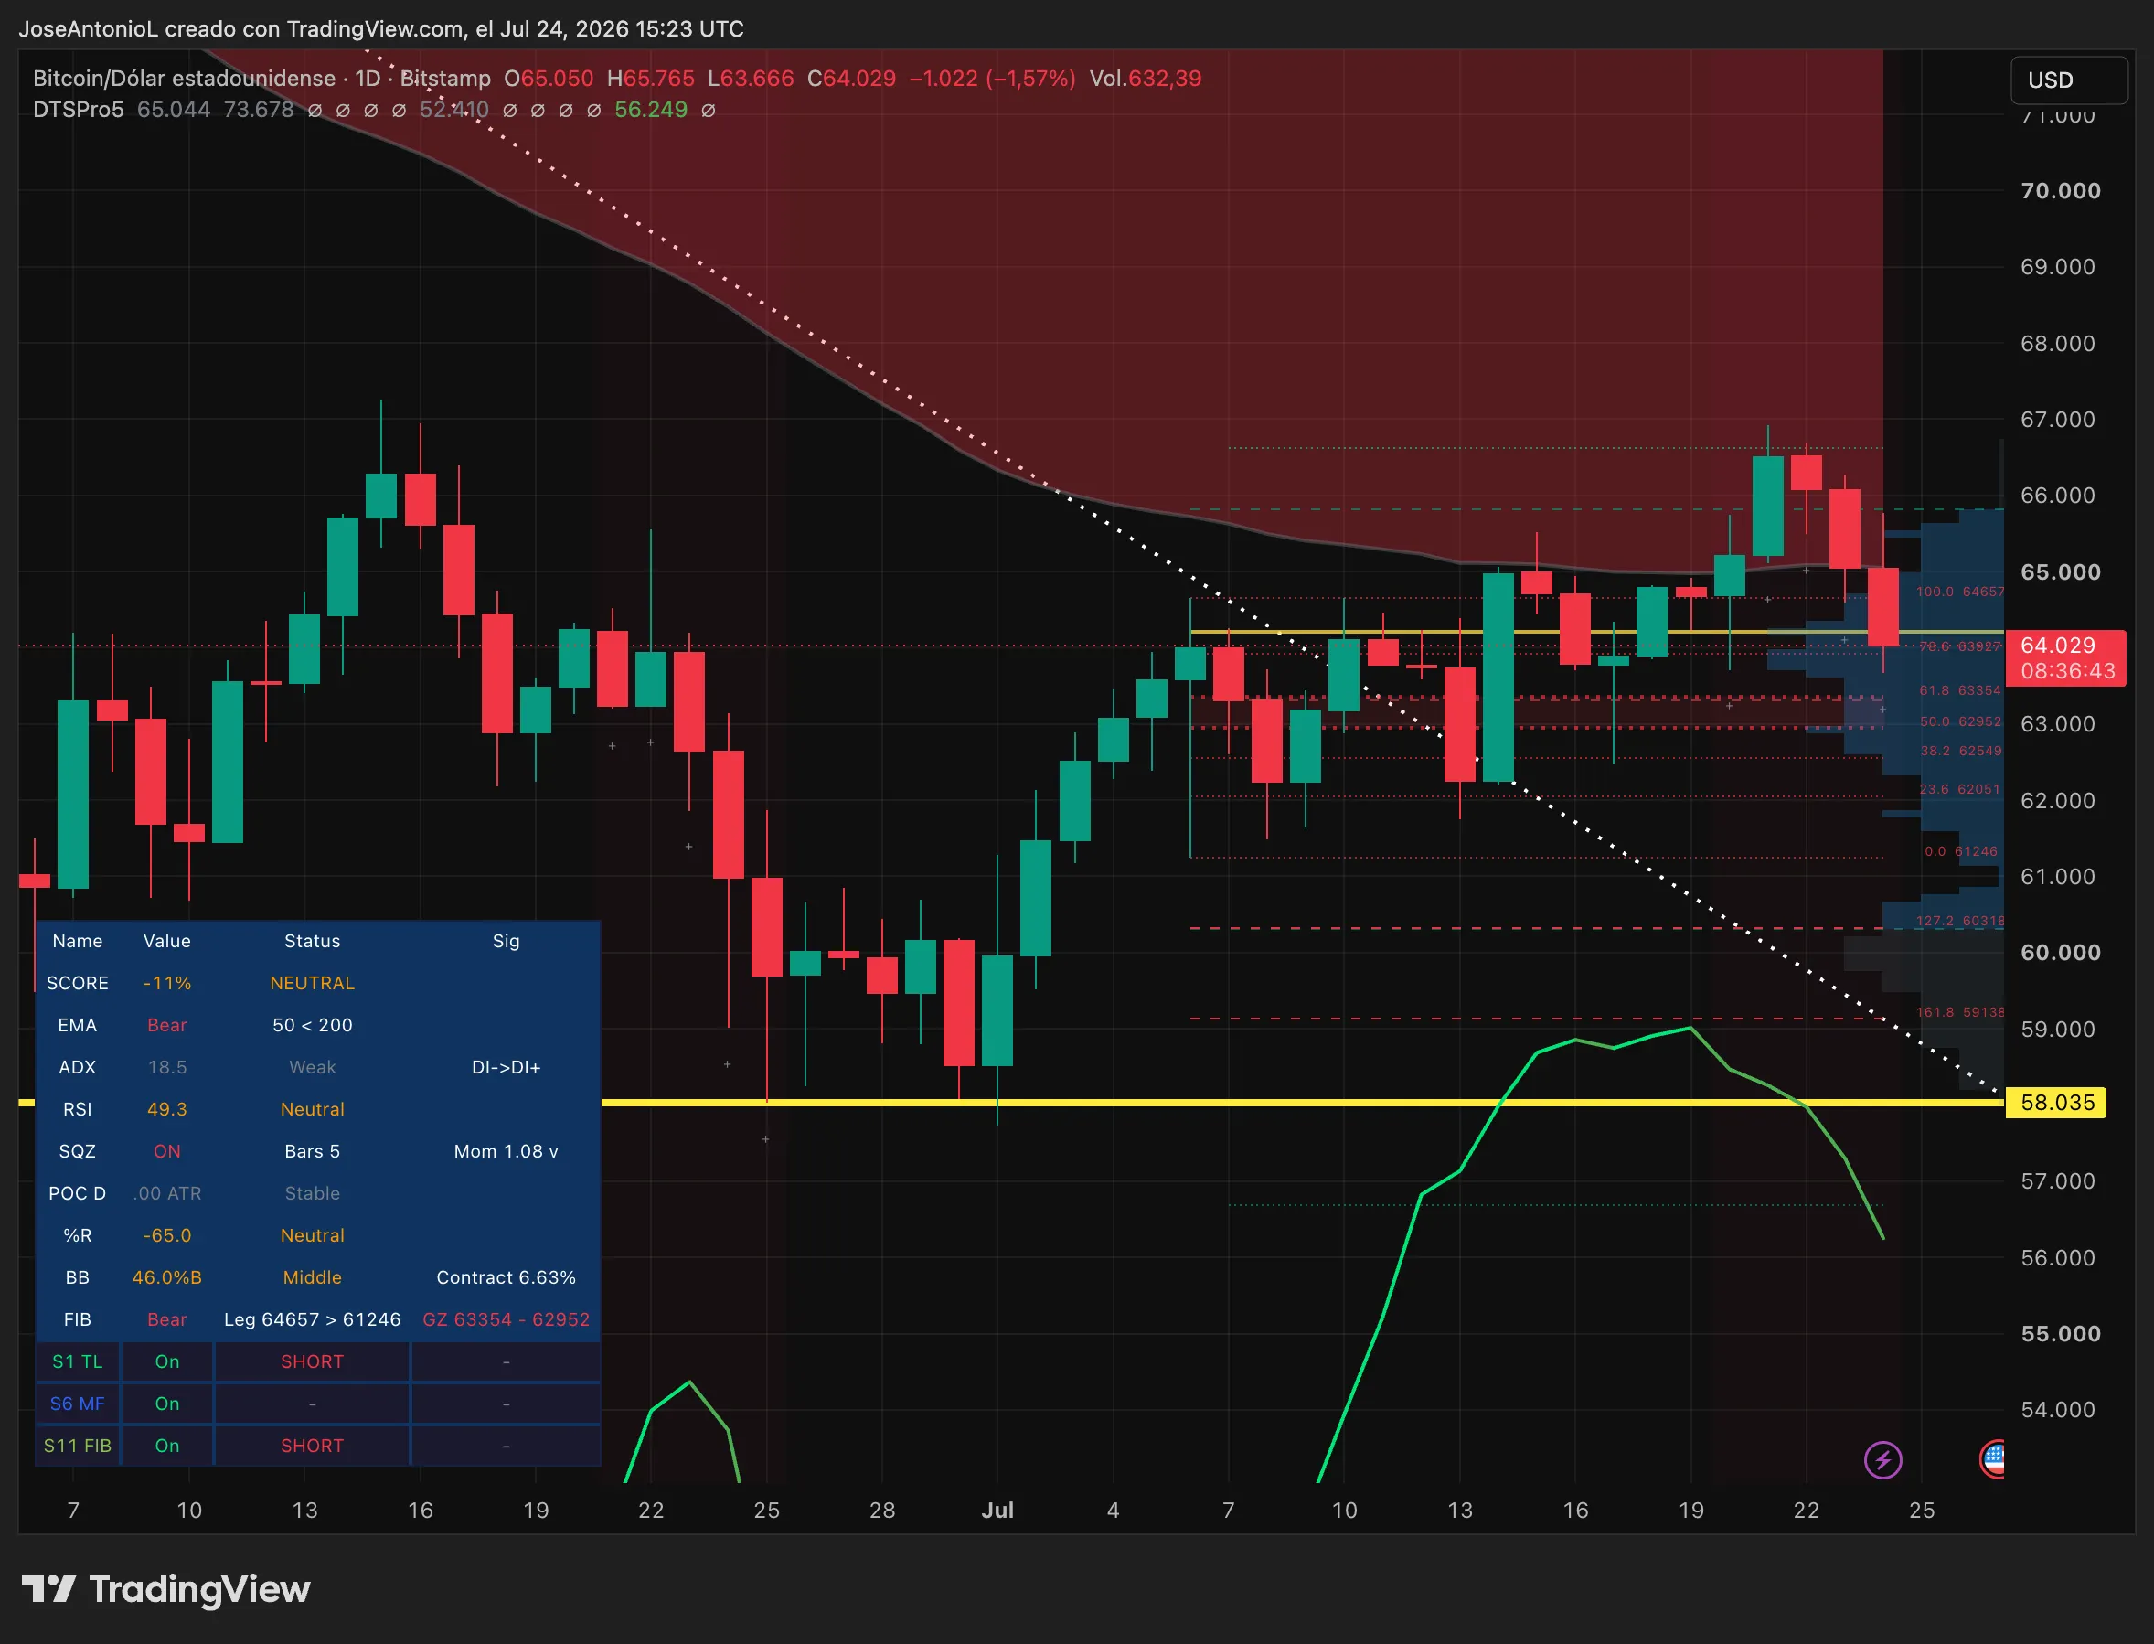Click the NEUTRAL score status
The height and width of the screenshot is (1644, 2154).
312,984
